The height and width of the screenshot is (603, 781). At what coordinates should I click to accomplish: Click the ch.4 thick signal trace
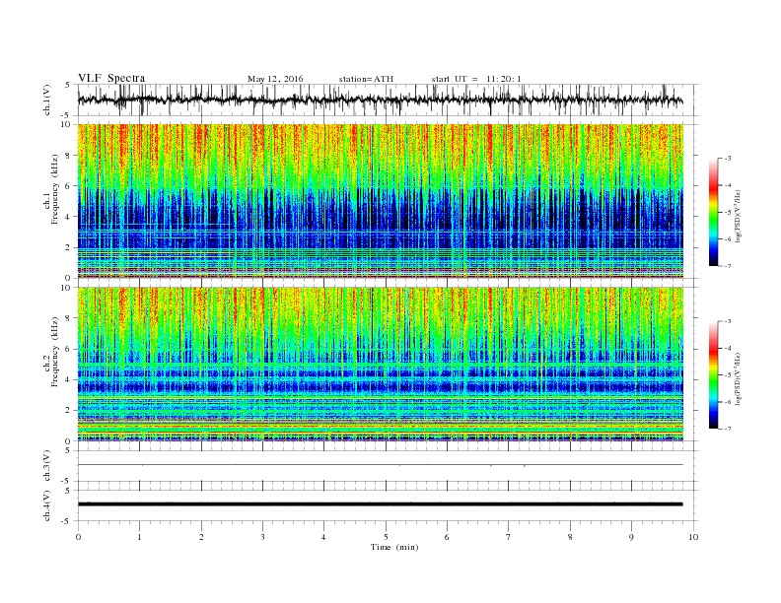pos(380,504)
